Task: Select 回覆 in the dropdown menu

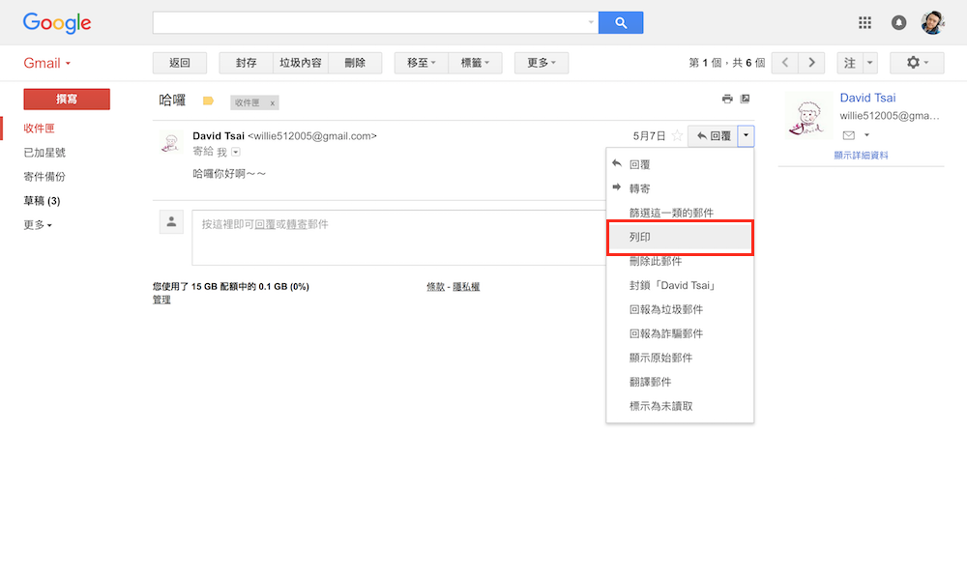Action: click(680, 164)
